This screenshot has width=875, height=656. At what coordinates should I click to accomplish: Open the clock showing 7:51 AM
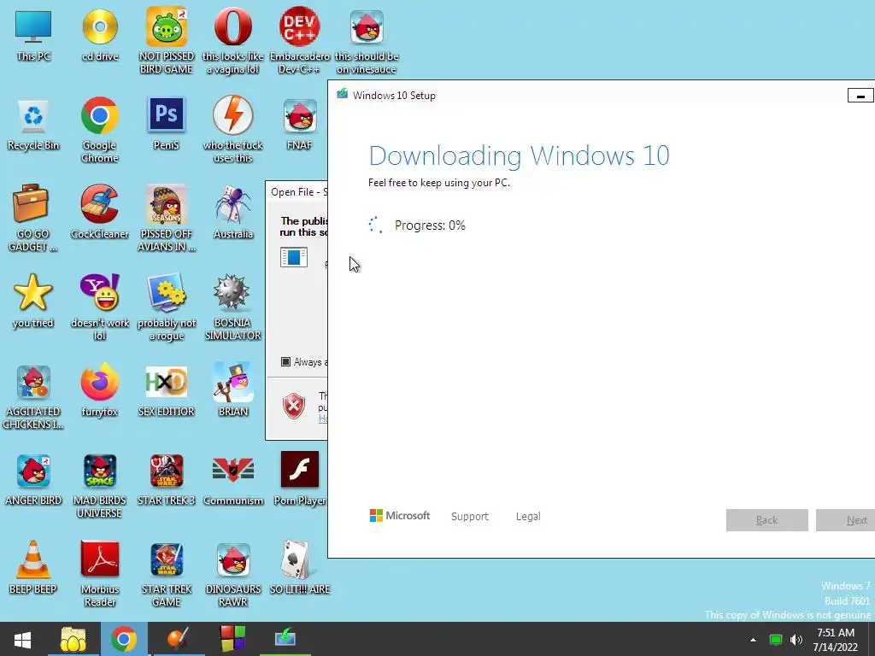(x=835, y=639)
